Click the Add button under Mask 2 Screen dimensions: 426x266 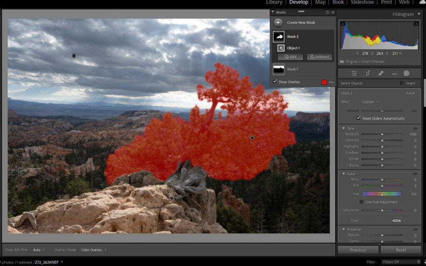pyautogui.click(x=290, y=57)
